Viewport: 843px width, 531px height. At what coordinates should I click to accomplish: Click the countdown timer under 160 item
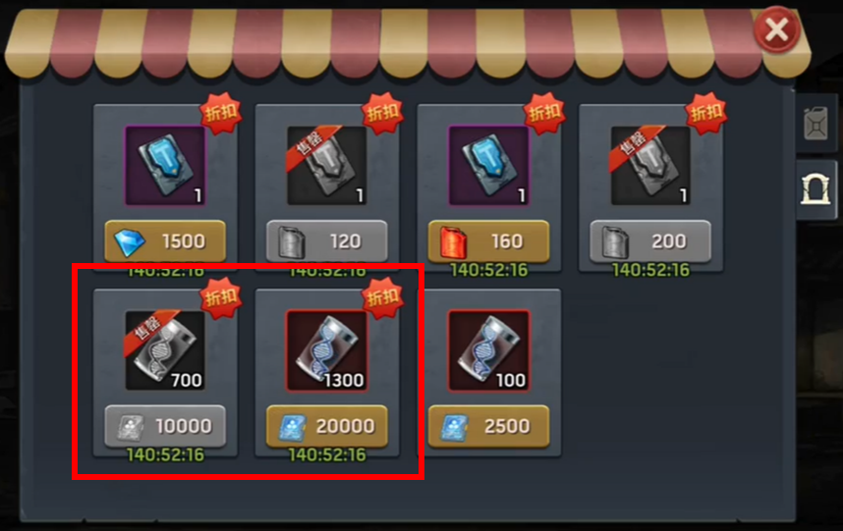(x=488, y=270)
